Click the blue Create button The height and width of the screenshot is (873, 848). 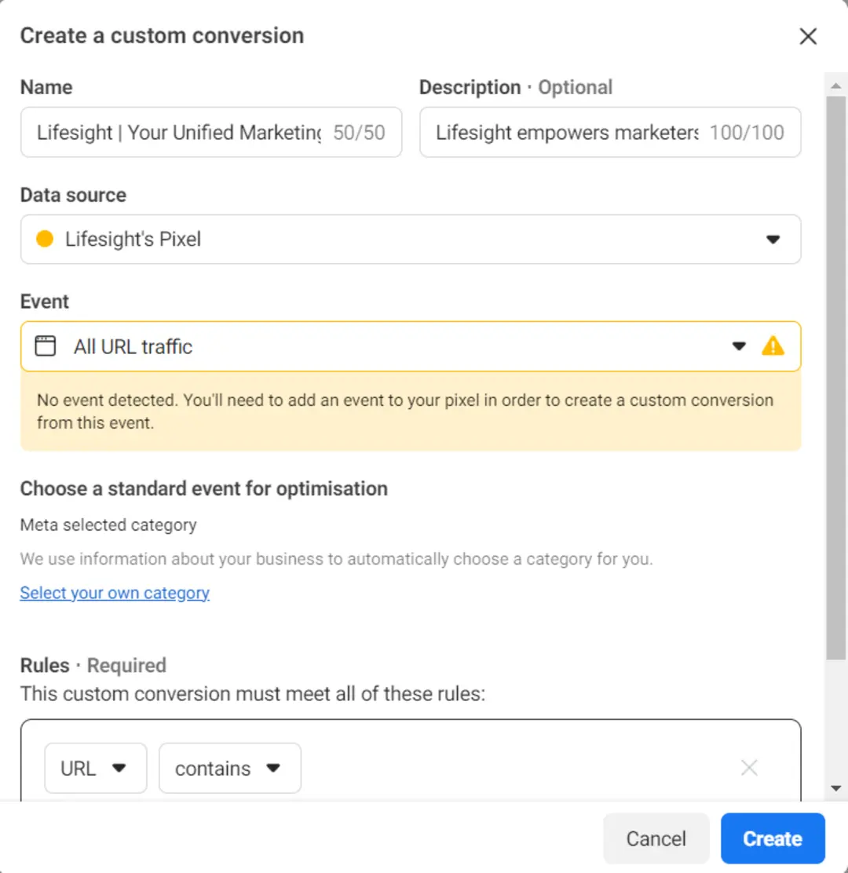tap(773, 838)
